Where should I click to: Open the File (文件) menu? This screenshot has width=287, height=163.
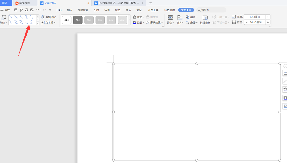click(x=6, y=10)
